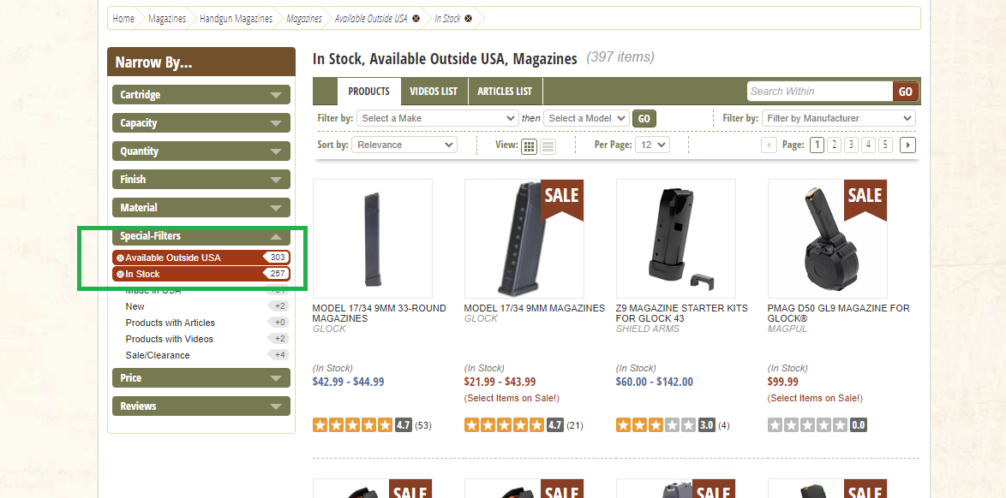Open the Sort by Relevance dropdown
Screen dimensions: 1006x498
[x=404, y=145]
